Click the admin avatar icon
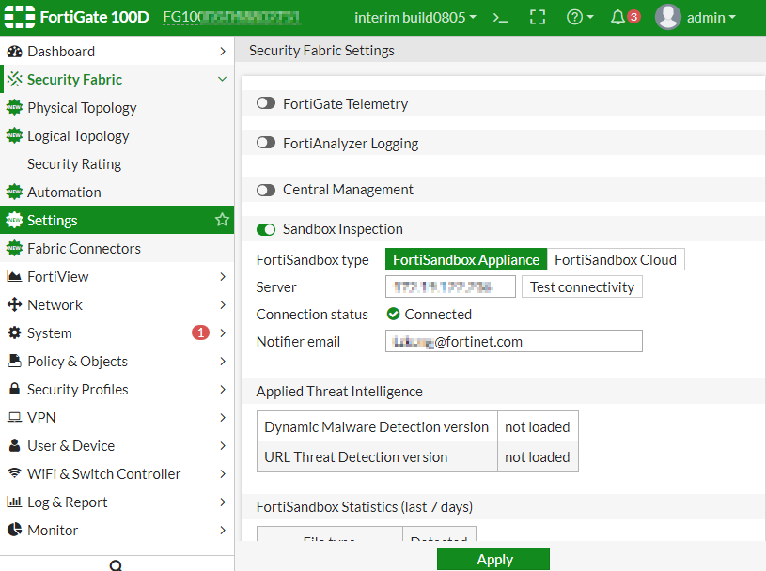The width and height of the screenshot is (766, 571). pyautogui.click(x=668, y=17)
